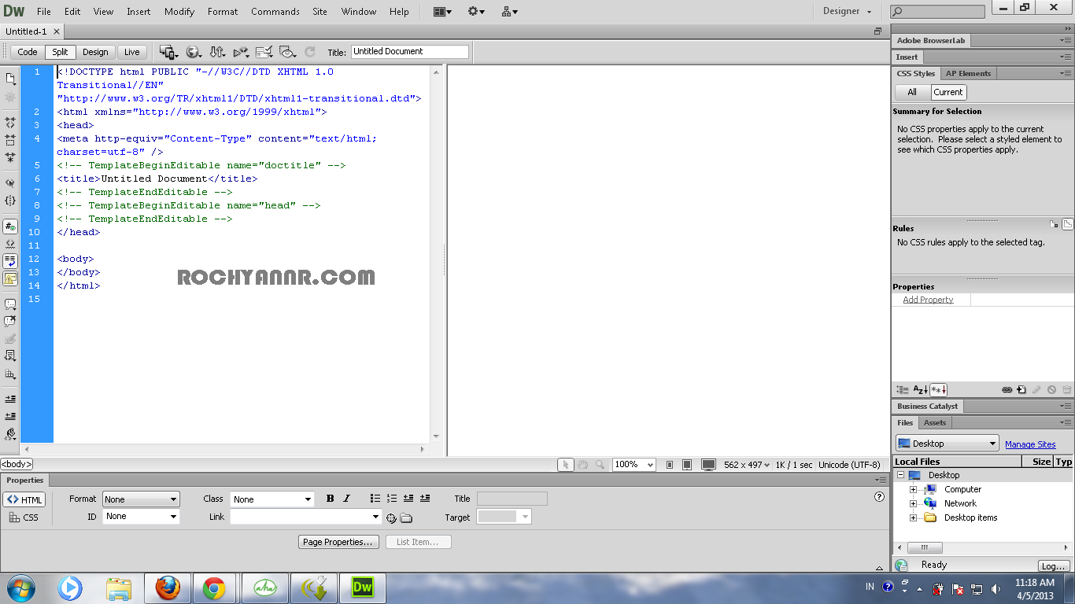Click the Files panel horizontal scrollbar

click(x=983, y=547)
